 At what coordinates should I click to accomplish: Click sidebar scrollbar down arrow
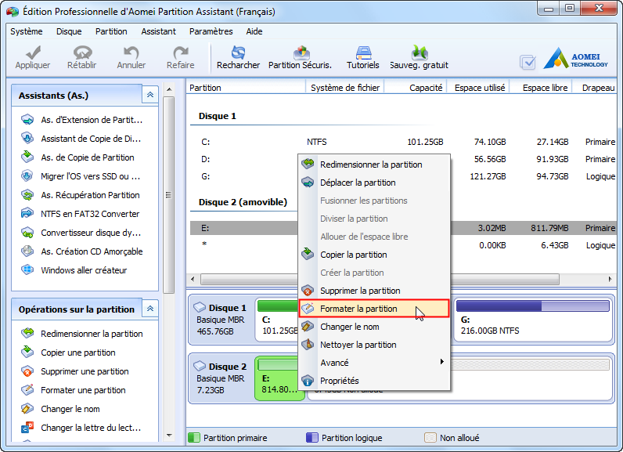point(169,436)
